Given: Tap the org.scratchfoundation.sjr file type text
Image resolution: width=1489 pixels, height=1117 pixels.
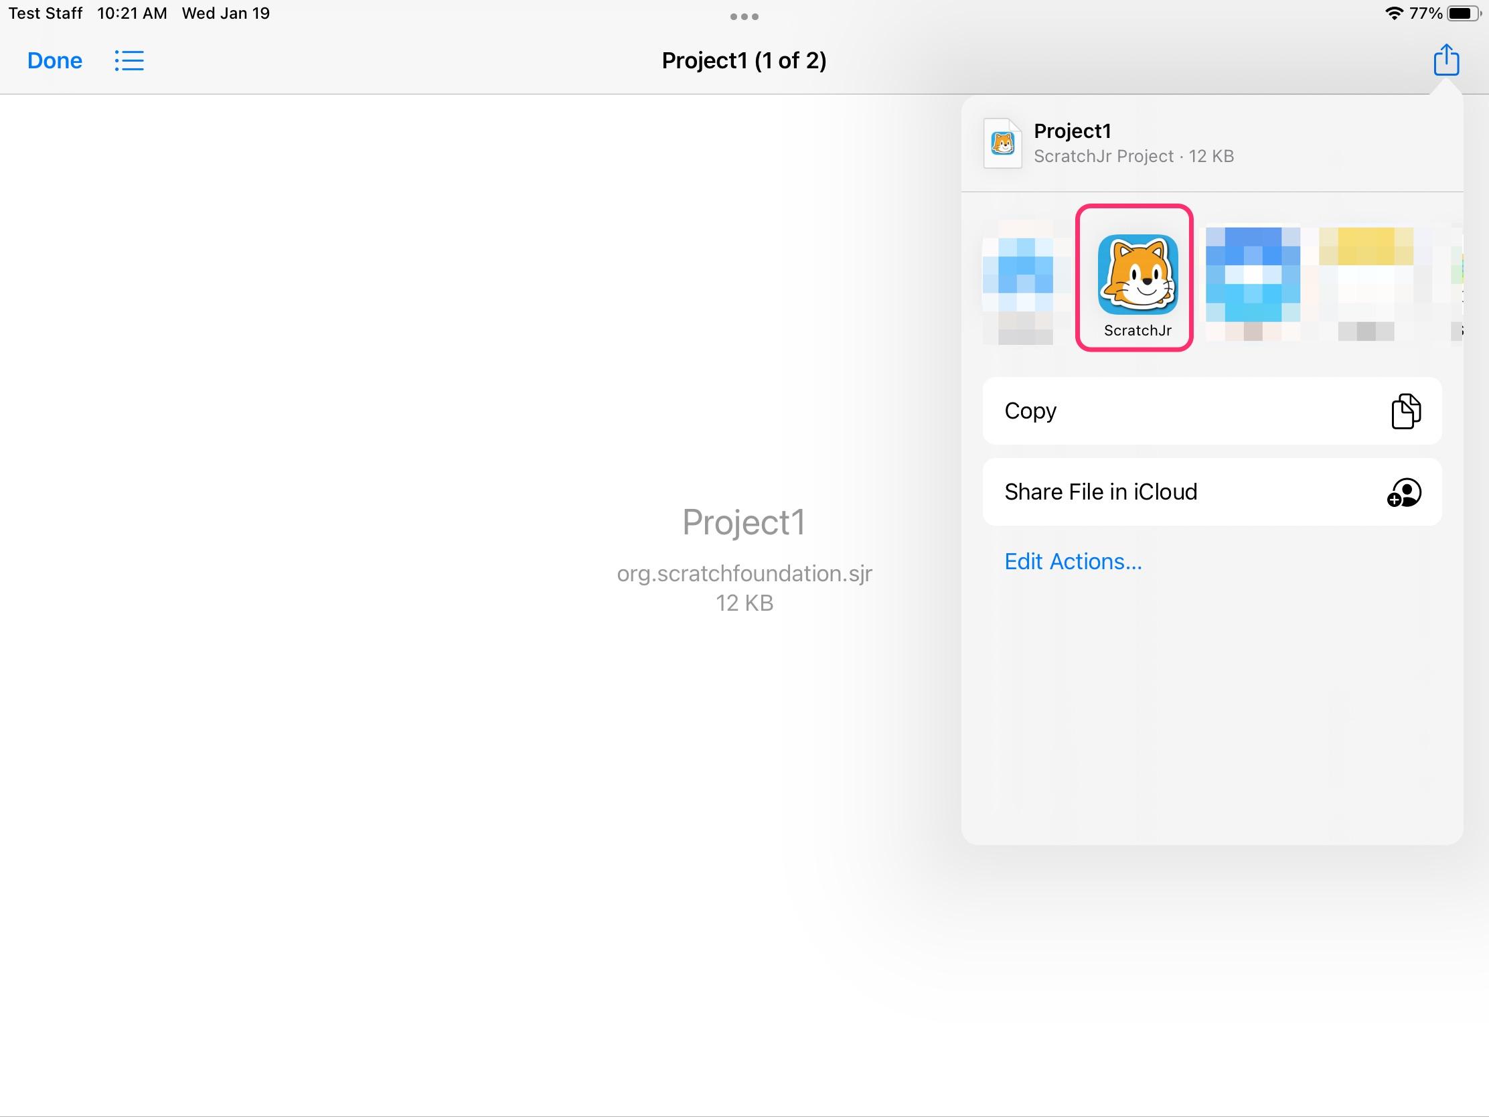Looking at the screenshot, I should click(744, 574).
